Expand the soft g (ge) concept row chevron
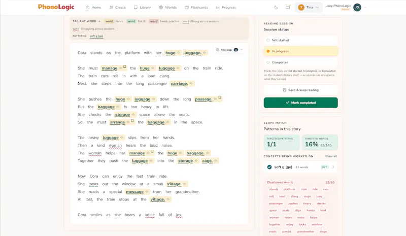The width and height of the screenshot is (406, 236). pos(333,167)
